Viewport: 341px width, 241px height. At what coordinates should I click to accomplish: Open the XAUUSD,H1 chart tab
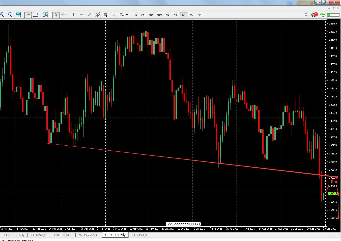(39, 235)
